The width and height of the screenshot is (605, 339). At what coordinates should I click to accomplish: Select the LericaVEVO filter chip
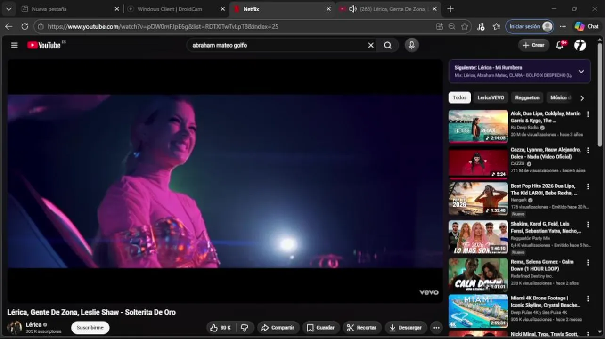(491, 97)
